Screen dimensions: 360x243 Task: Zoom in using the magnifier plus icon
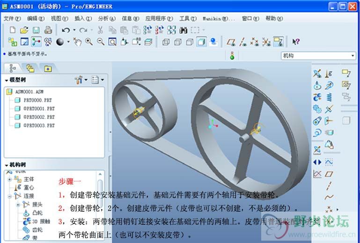click(89, 42)
